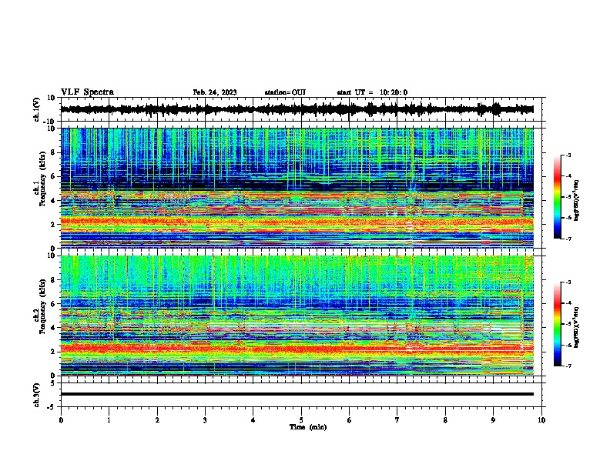Viewport: 610px width, 471px height.
Task: Click time-axis tick label '7'
Action: tap(397, 420)
